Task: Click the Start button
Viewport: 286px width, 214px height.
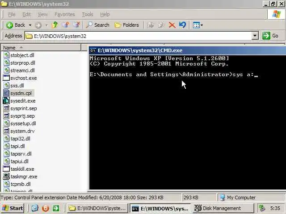Action: coord(13,208)
